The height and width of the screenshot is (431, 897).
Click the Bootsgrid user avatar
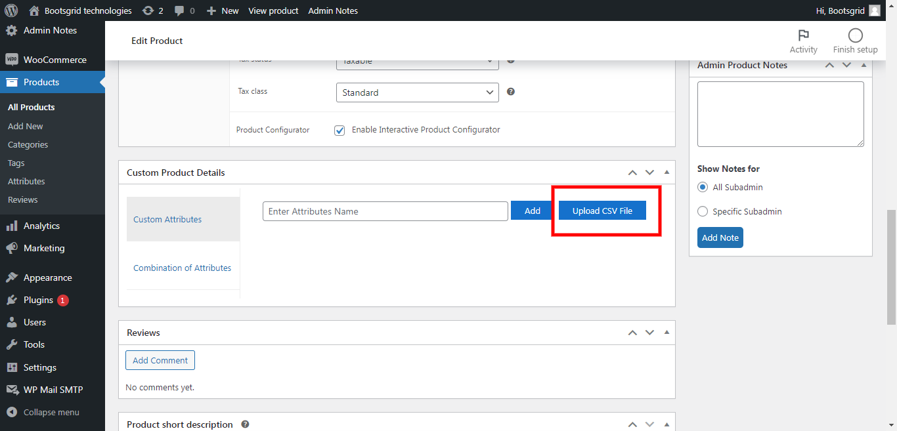(874, 10)
